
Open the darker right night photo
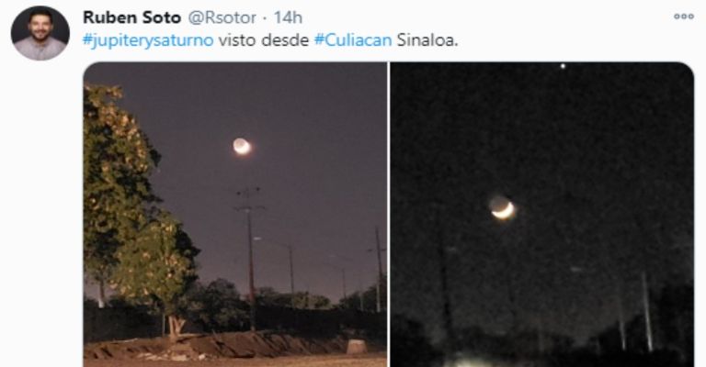(542, 215)
